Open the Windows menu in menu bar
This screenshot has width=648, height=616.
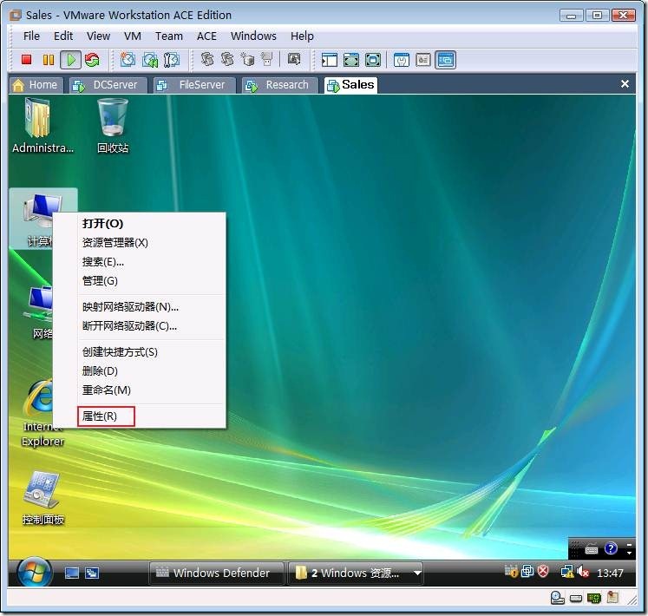pos(253,36)
